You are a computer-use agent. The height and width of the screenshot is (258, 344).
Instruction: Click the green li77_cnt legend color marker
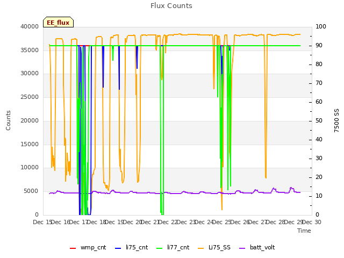pos(160,248)
